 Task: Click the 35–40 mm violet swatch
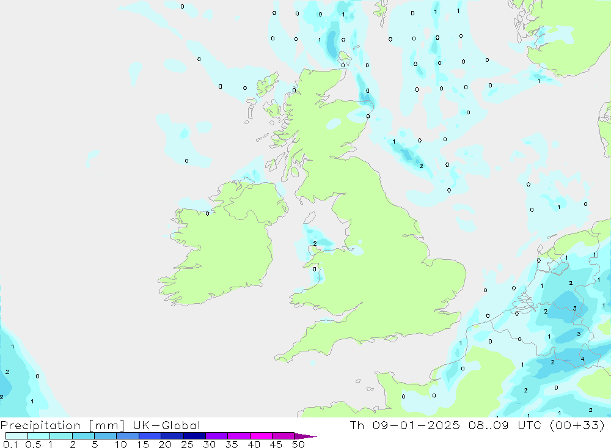[x=239, y=436]
